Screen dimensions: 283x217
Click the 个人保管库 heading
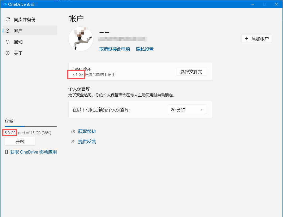(79, 89)
